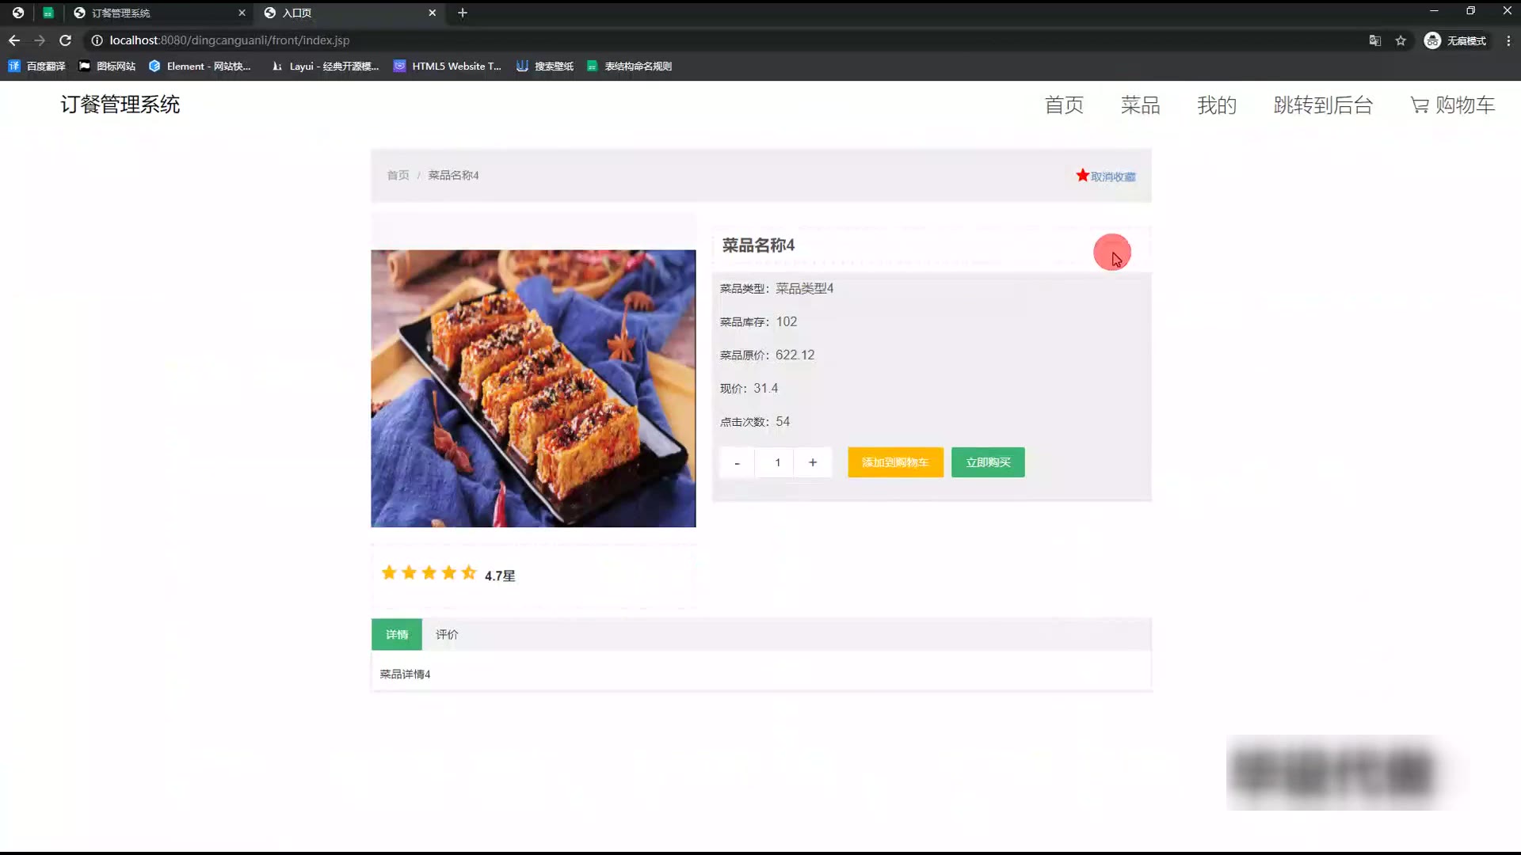Click 首页 link in breadcrumb
Viewport: 1521px width, 855px height.
click(x=398, y=175)
